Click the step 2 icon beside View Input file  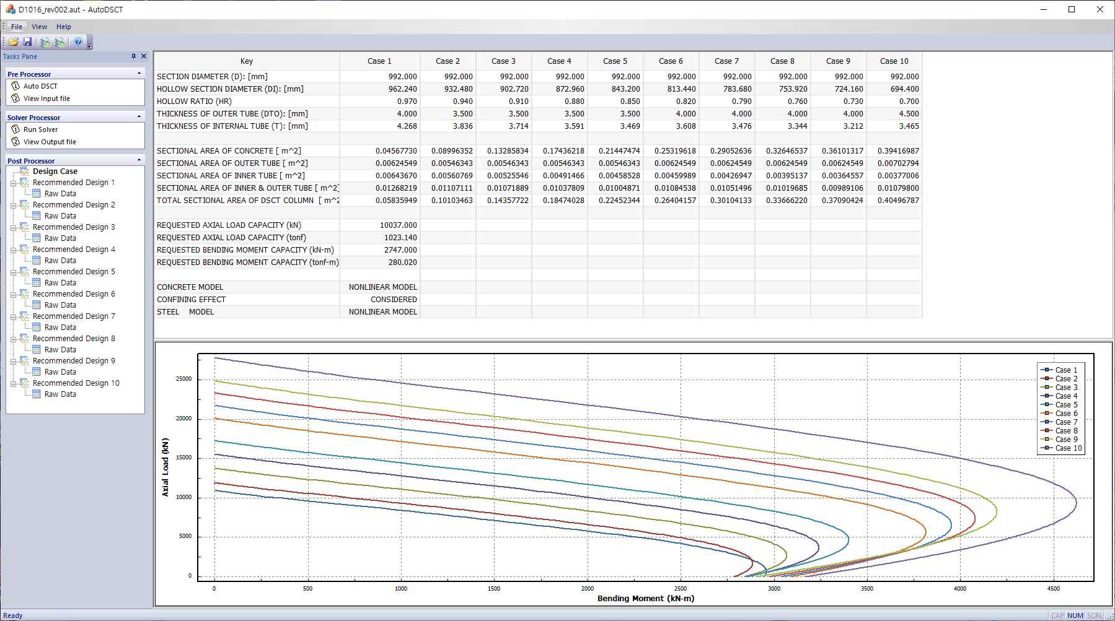point(15,98)
